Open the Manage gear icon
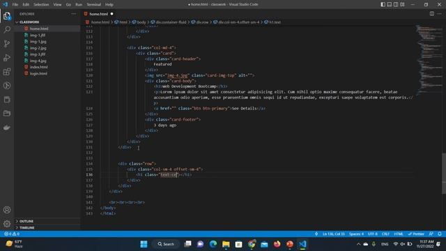 click(7, 224)
